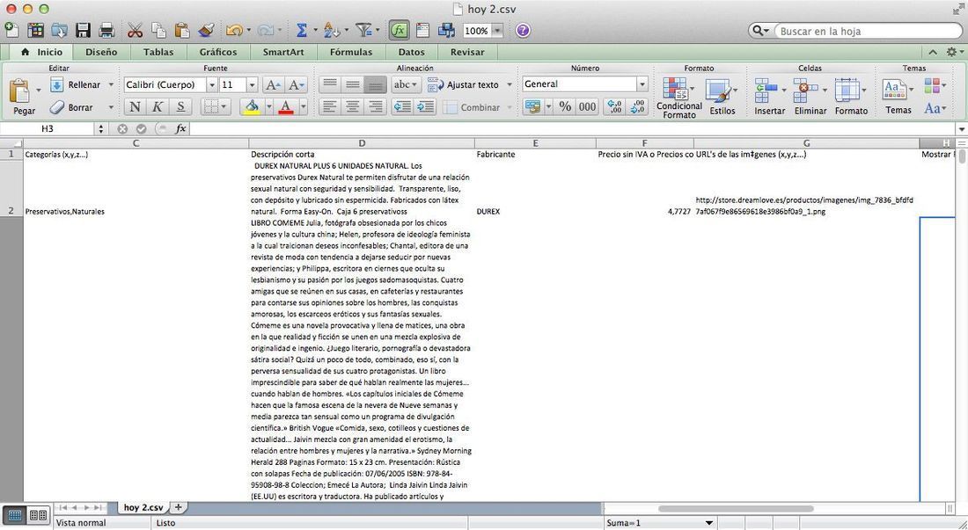Select the hoy 2.csv sheet tab
The image size is (968, 530).
[143, 508]
